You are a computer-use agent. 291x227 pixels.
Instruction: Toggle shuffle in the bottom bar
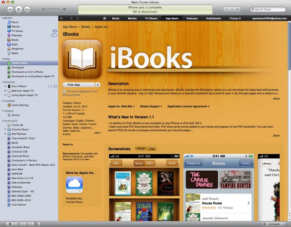[18, 224]
